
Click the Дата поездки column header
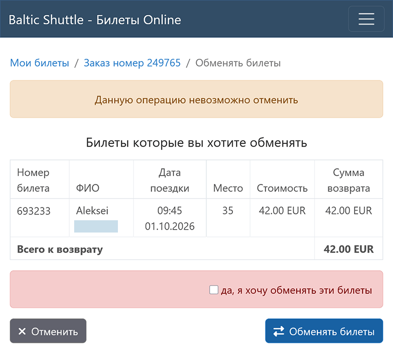point(169,180)
